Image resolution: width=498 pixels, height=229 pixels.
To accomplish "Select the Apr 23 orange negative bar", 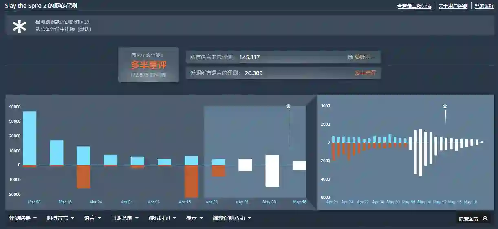I will (218, 171).
